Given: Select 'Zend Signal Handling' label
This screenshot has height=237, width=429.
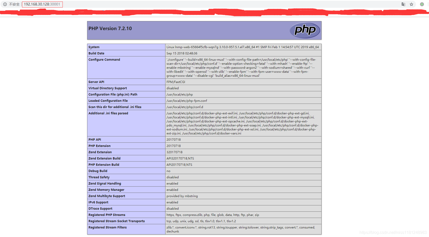Looking at the screenshot, I should [105, 184].
